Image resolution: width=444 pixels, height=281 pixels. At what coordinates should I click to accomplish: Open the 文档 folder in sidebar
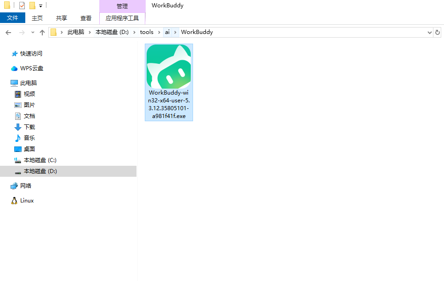click(x=29, y=116)
